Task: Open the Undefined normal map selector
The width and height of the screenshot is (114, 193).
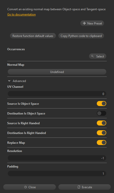Action: pos(57,72)
